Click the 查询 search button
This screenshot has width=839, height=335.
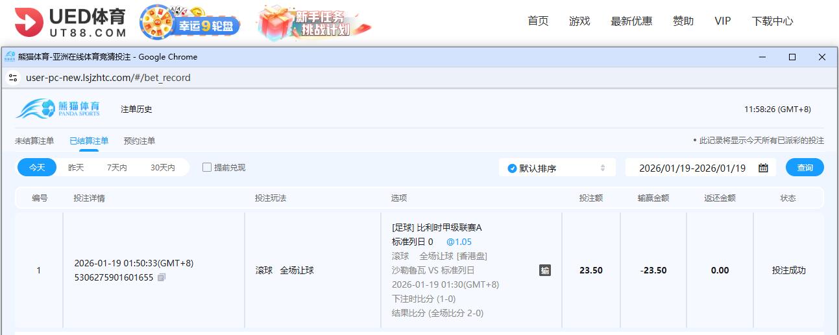[805, 168]
